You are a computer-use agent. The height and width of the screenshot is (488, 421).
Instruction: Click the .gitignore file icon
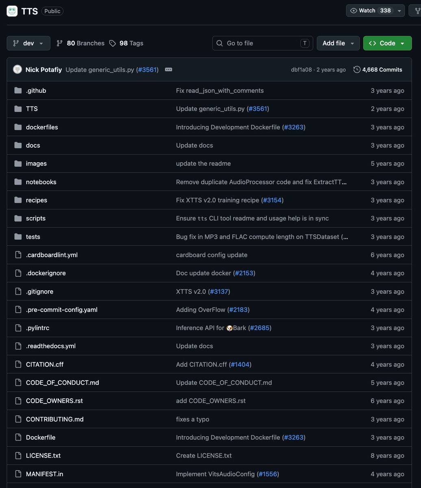(18, 291)
